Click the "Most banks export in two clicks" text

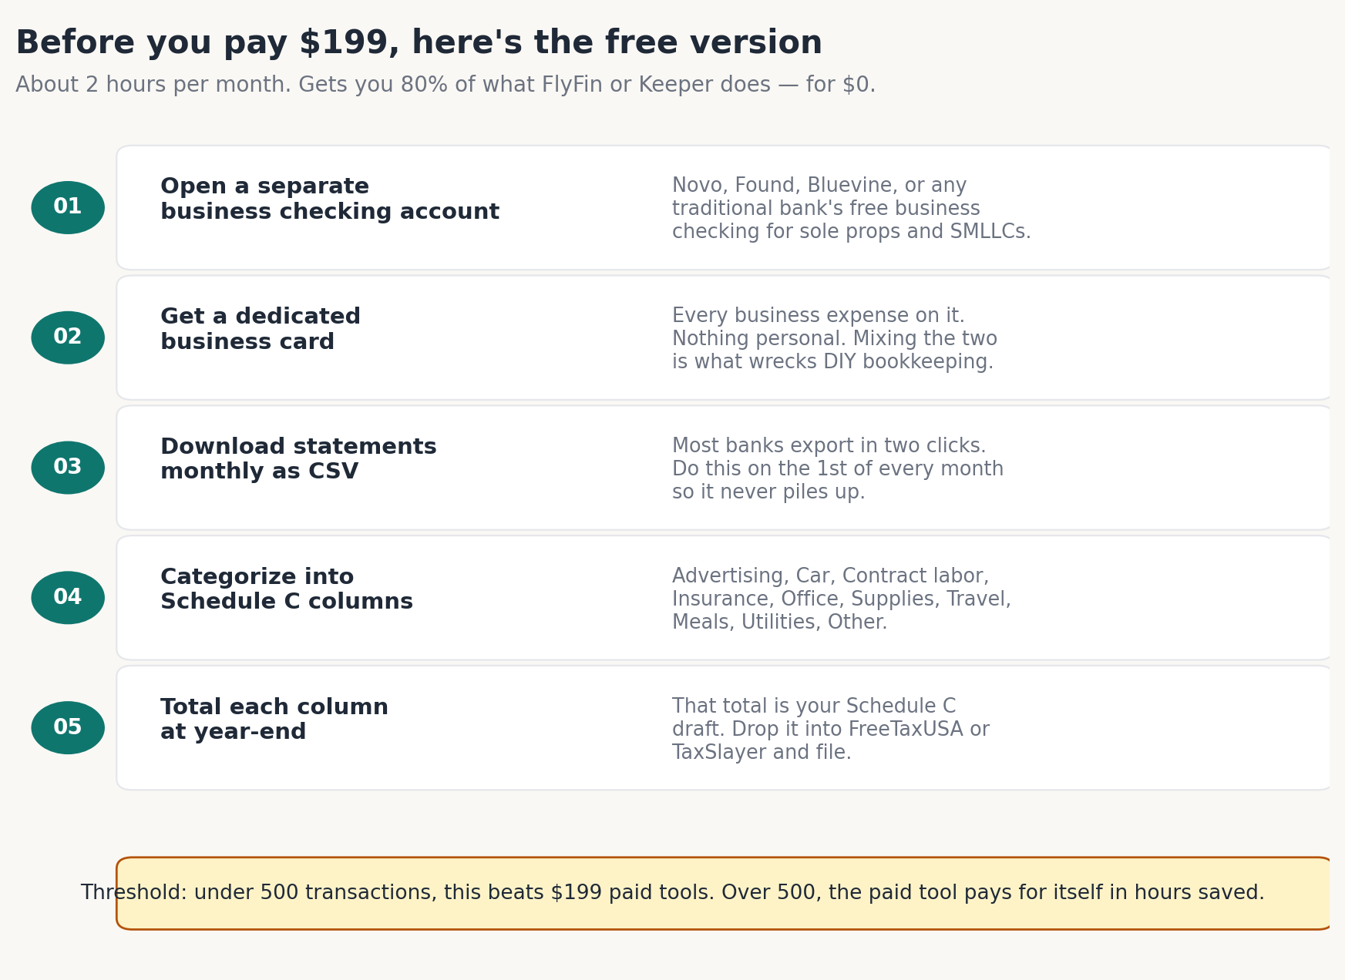(x=838, y=468)
